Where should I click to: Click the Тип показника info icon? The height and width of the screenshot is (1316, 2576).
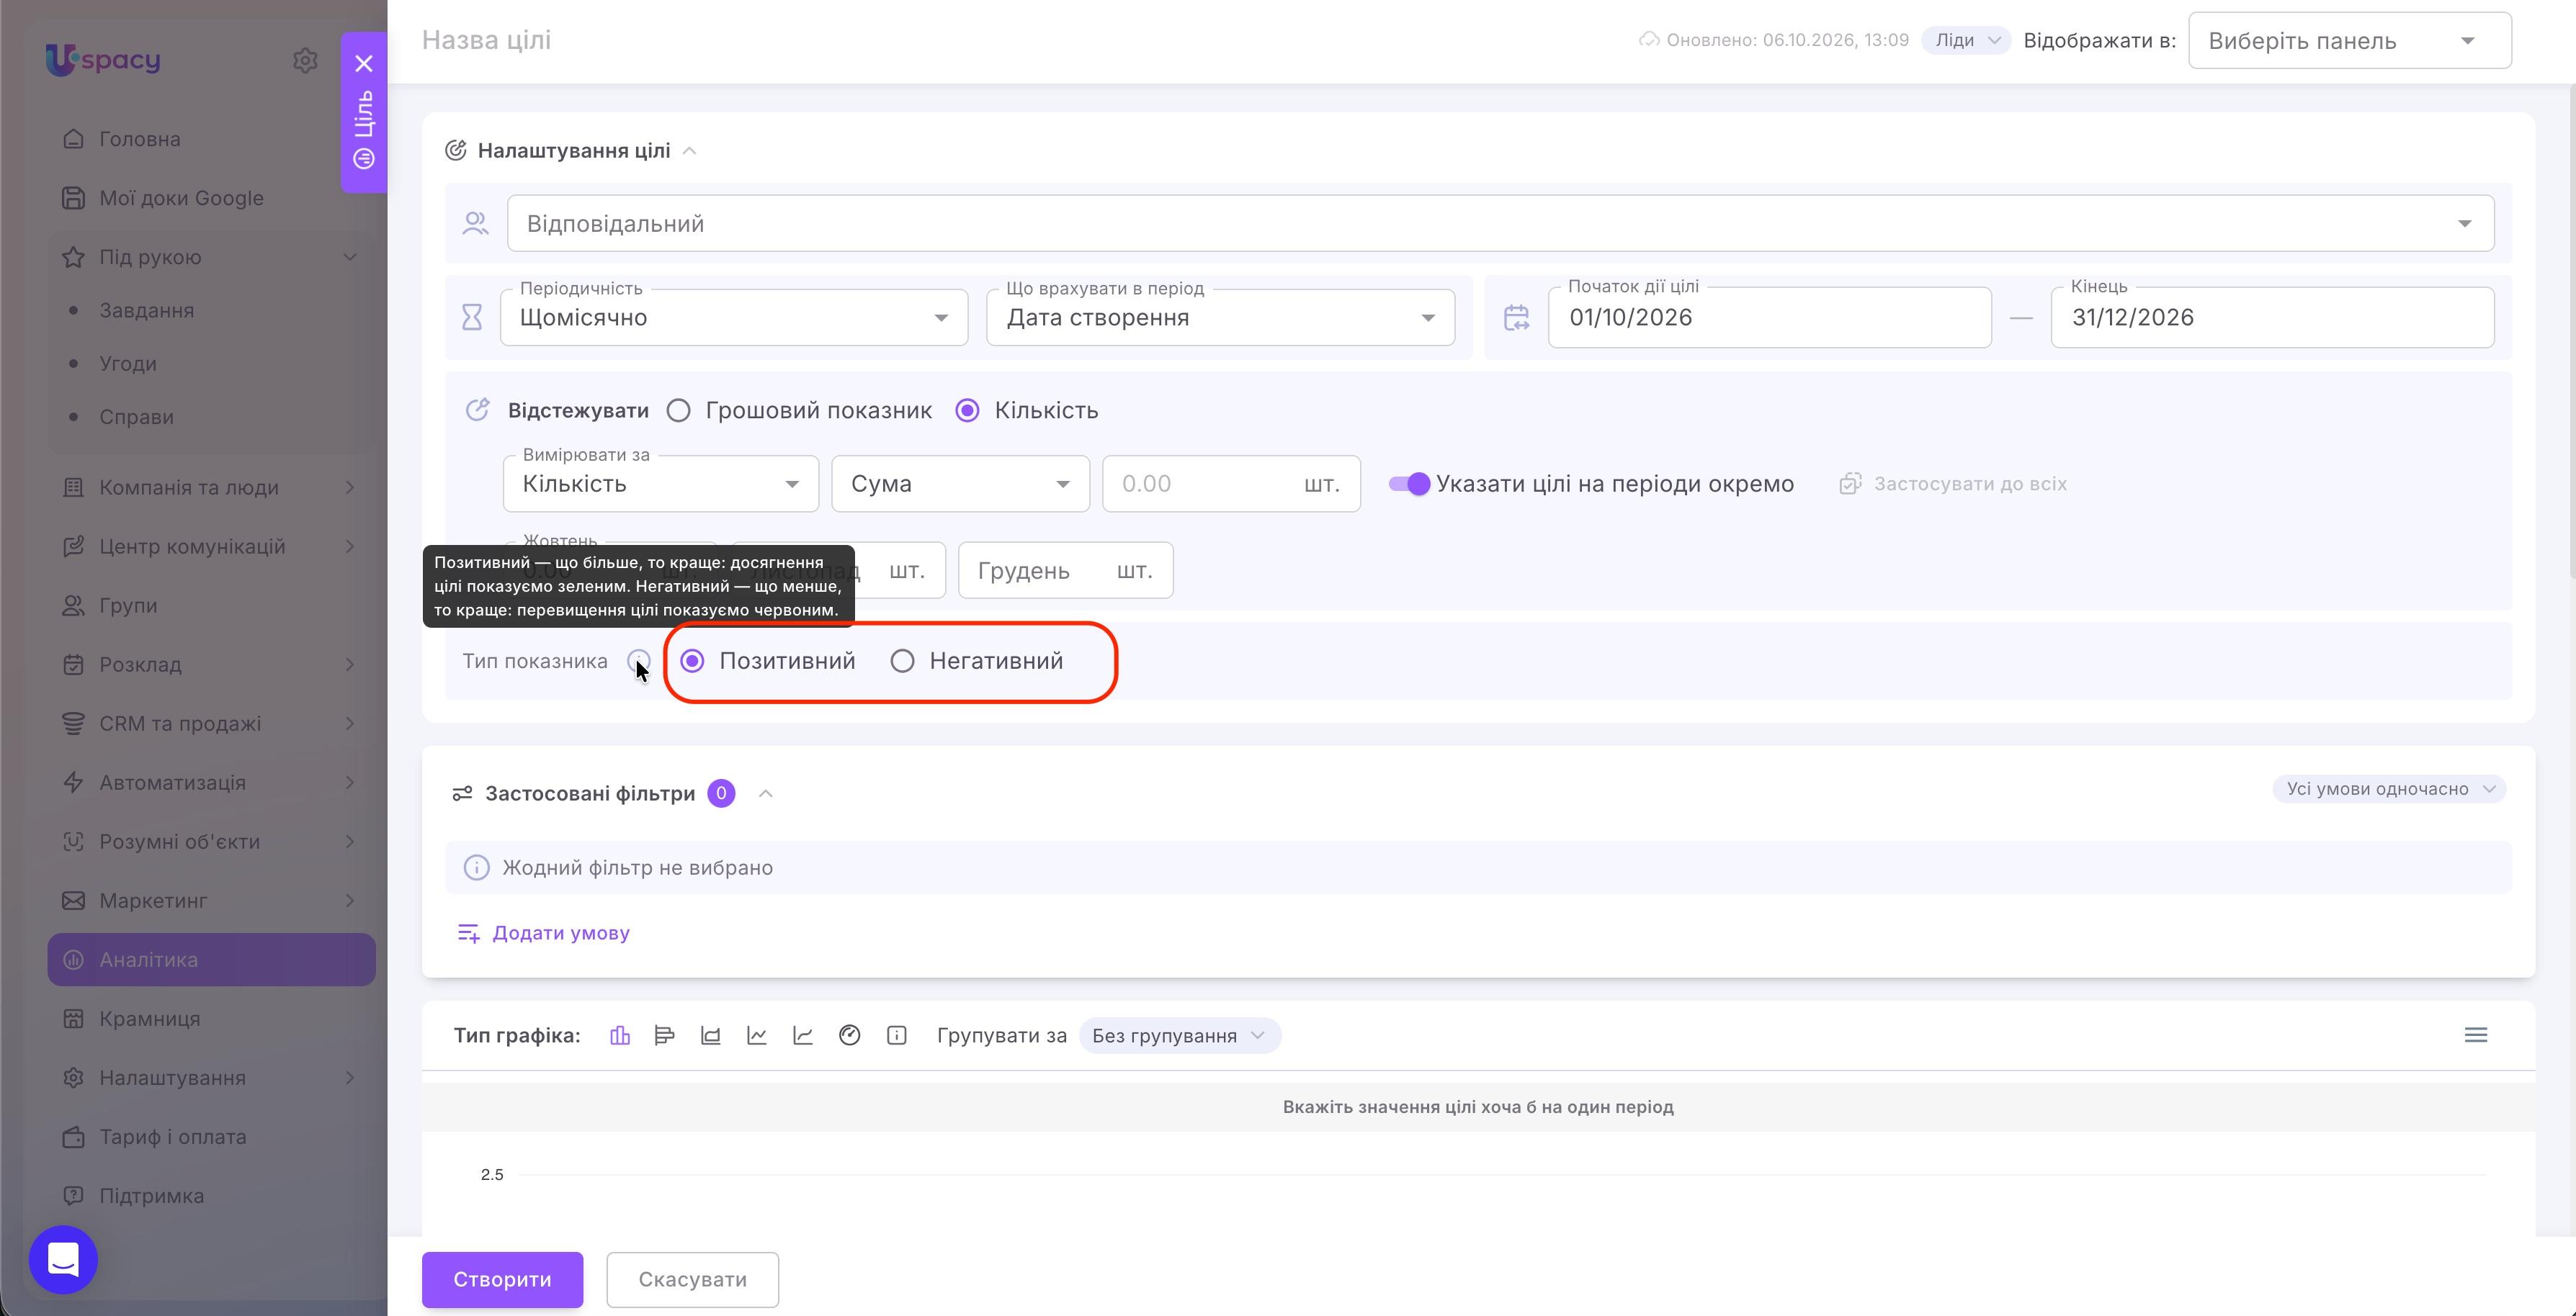pyautogui.click(x=638, y=662)
